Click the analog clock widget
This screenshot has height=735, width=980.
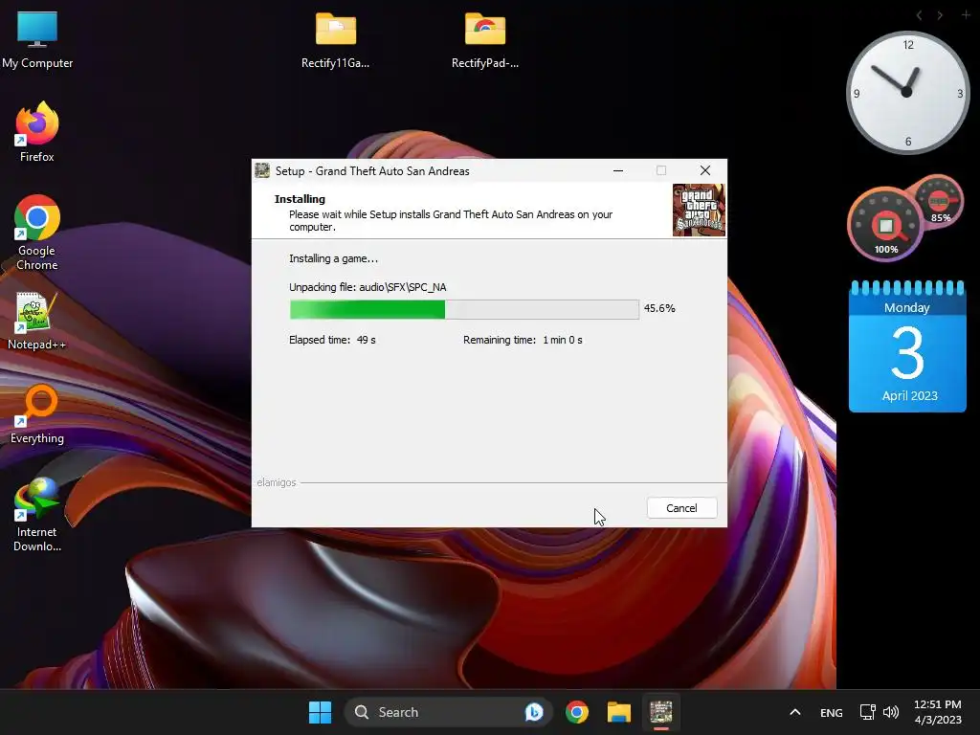pos(907,93)
